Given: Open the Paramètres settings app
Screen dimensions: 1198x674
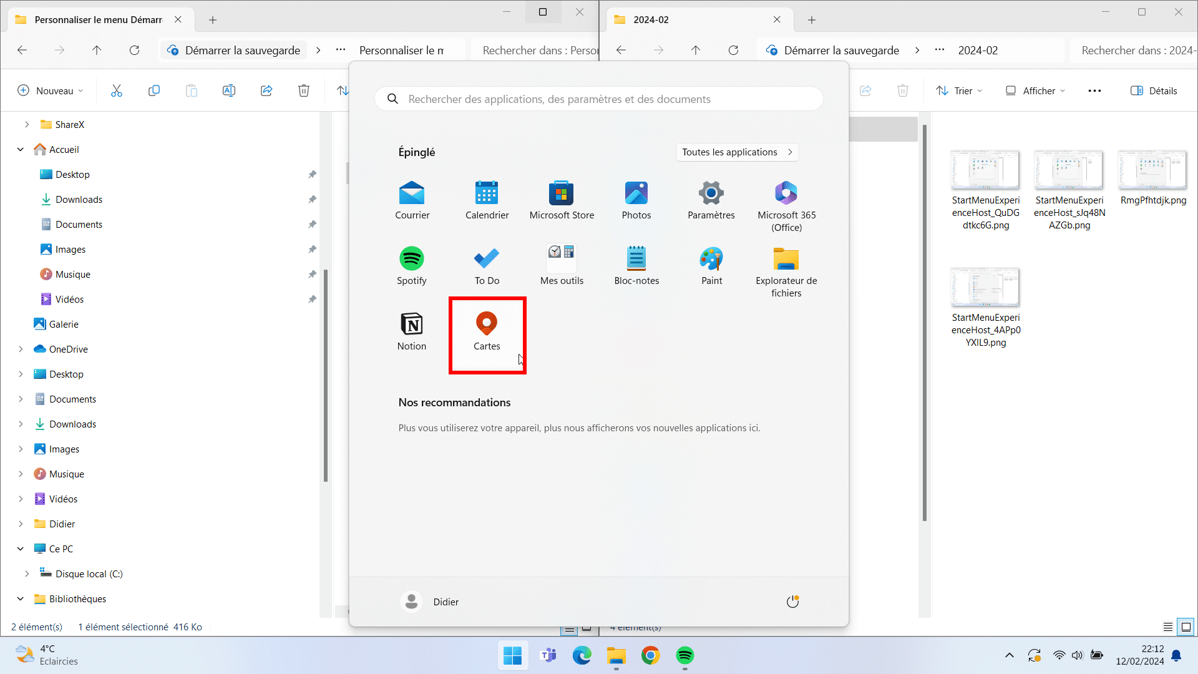Looking at the screenshot, I should (x=711, y=200).
